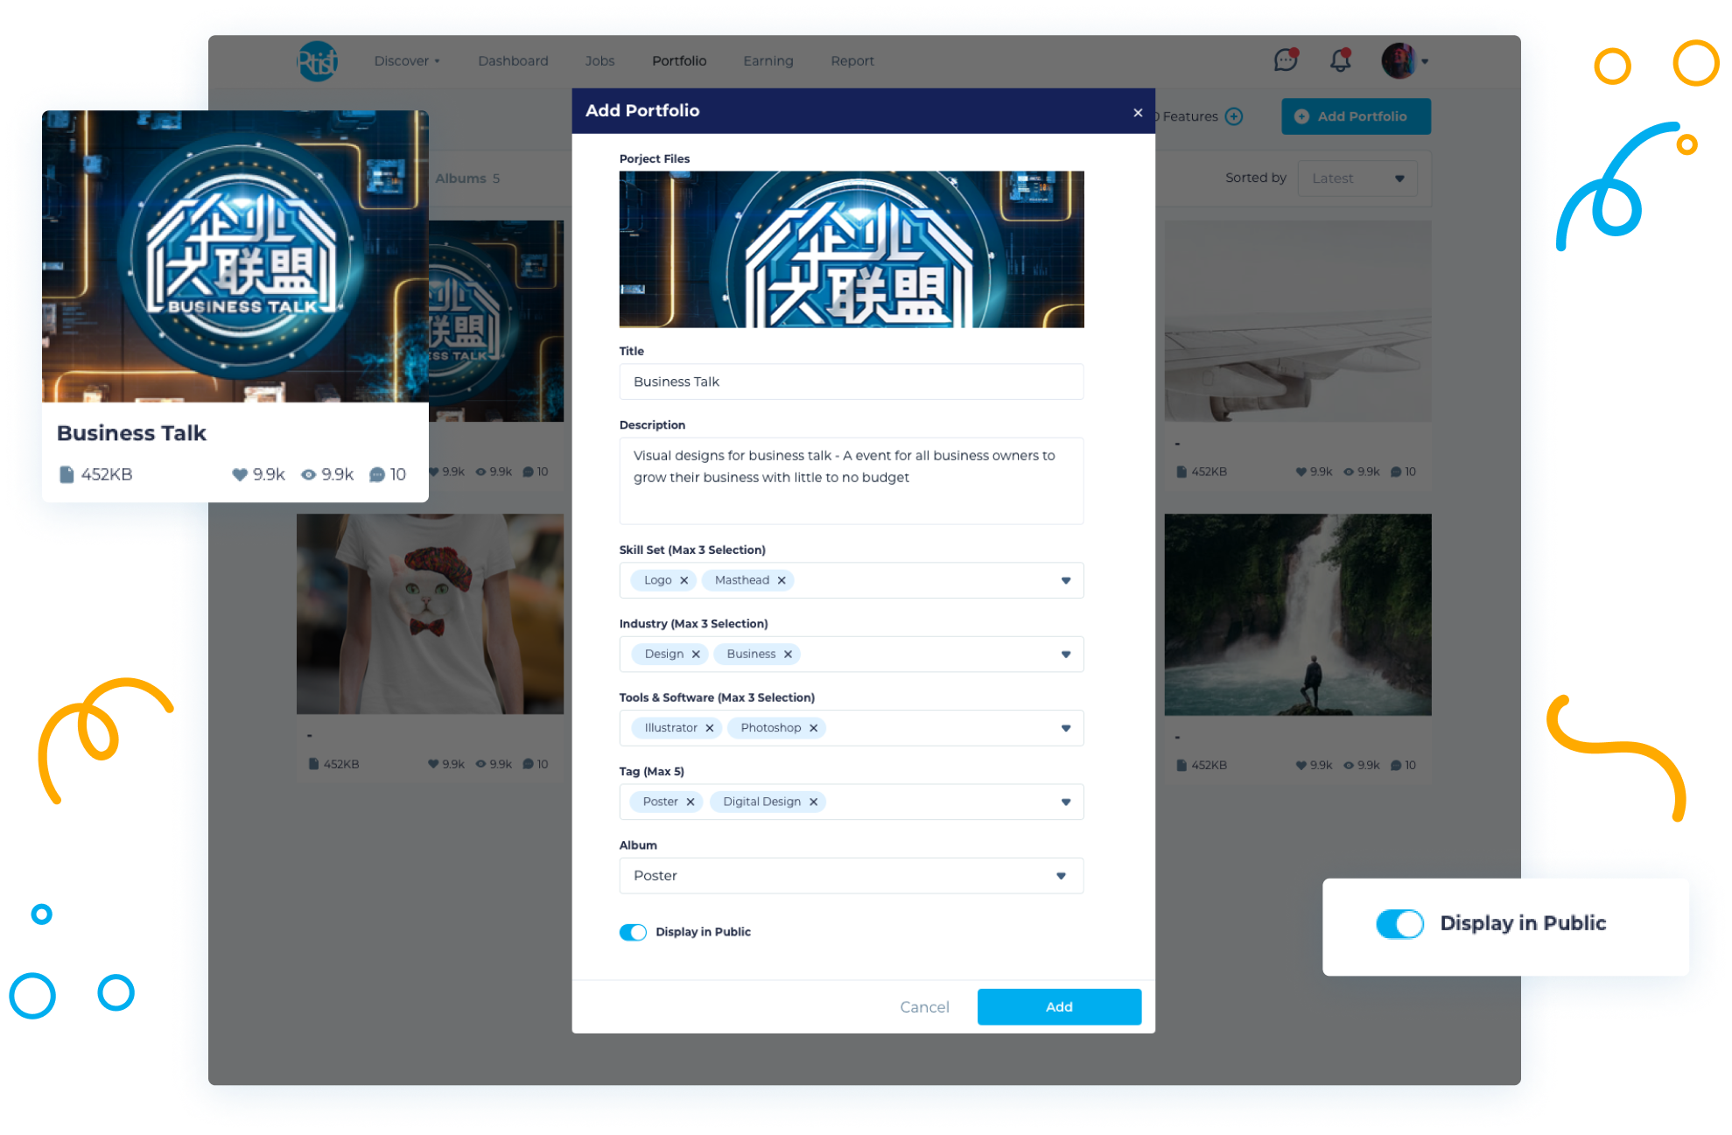Click comments icon on Business Talk card
The width and height of the screenshot is (1732, 1135).
point(377,474)
